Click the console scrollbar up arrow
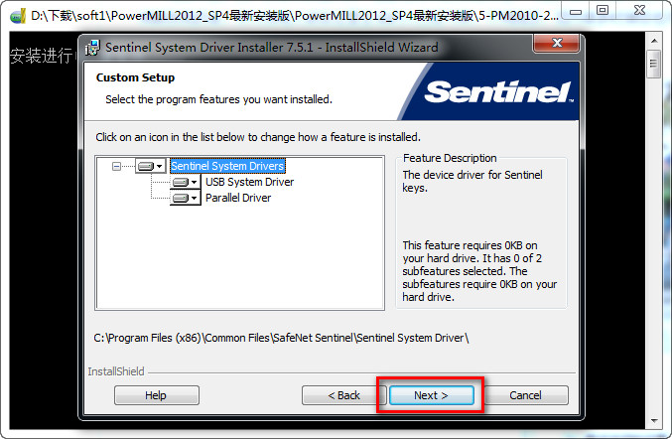The width and height of the screenshot is (672, 439). click(653, 39)
